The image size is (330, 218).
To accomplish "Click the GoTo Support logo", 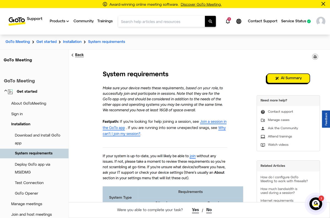I will coord(25,21).
